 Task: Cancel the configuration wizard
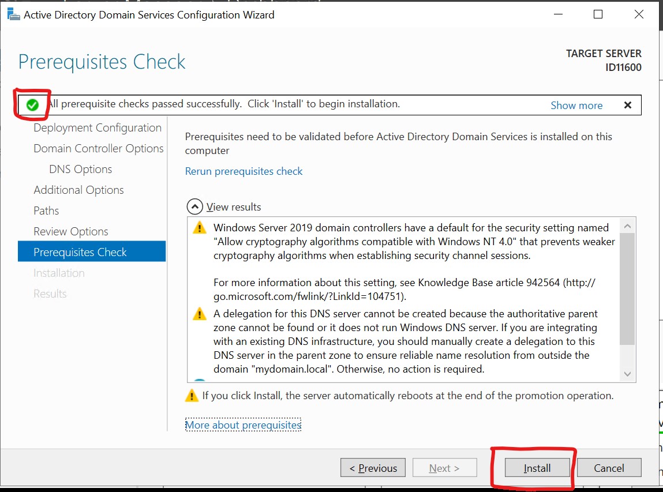coord(609,467)
